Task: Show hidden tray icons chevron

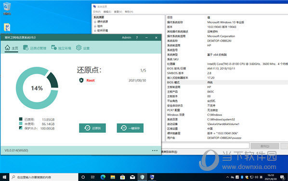Action: pyautogui.click(x=227, y=177)
